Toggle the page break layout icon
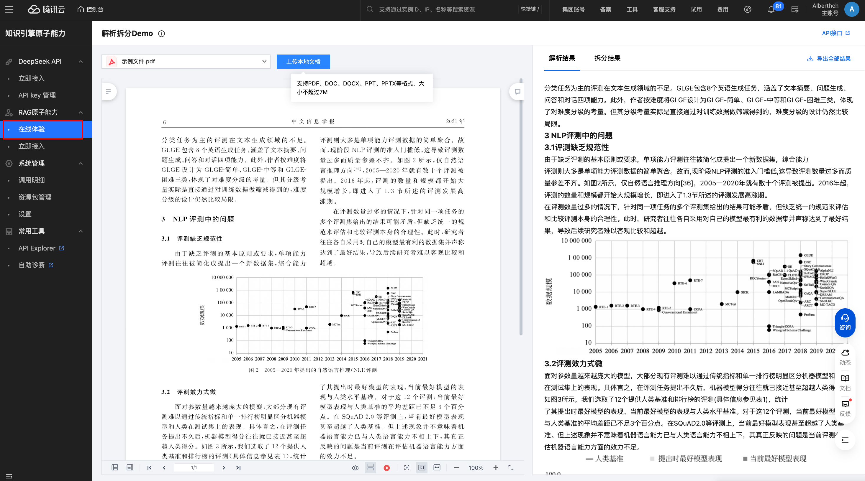 click(370, 467)
